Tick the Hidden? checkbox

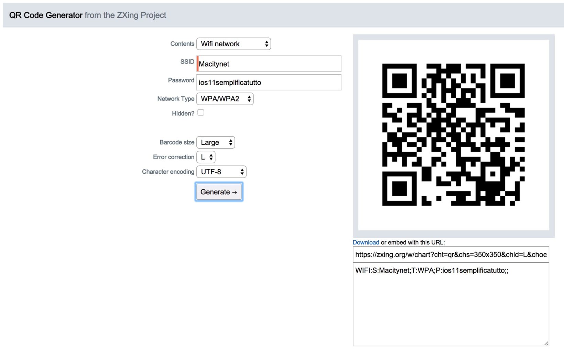pyautogui.click(x=201, y=113)
